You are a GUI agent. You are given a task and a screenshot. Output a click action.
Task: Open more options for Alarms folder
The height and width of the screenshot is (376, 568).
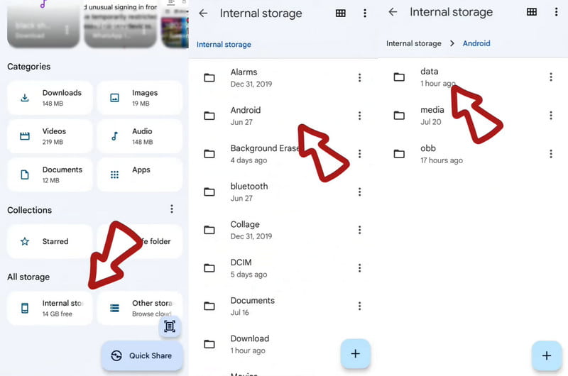click(360, 77)
